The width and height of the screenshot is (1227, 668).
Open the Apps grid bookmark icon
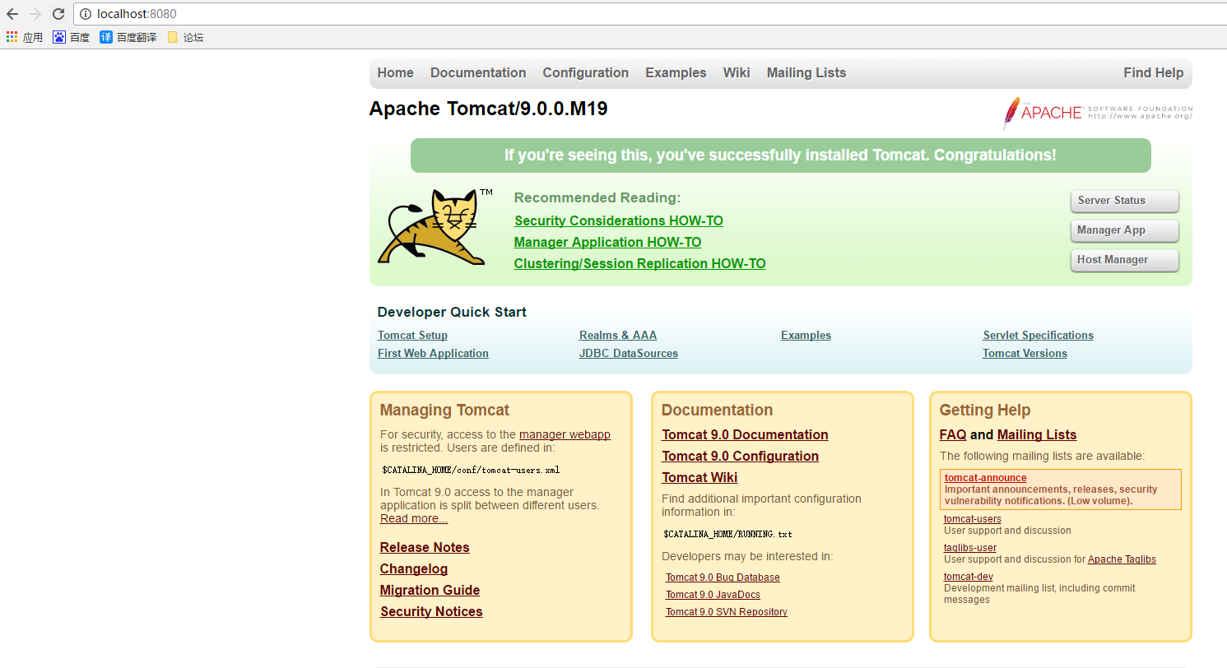pos(12,37)
